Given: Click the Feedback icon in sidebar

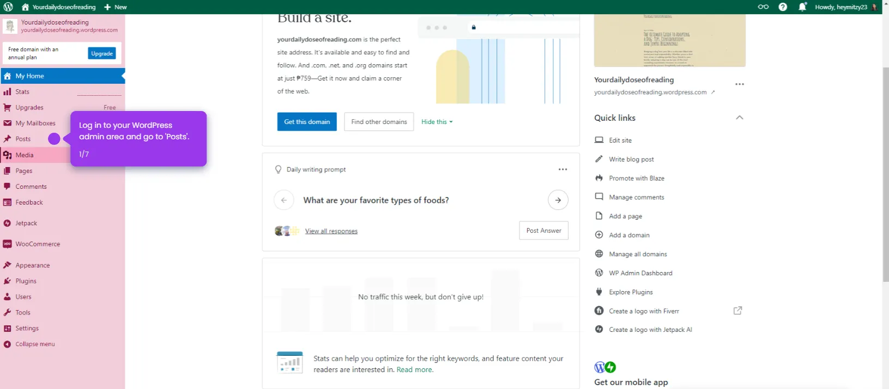Looking at the screenshot, I should [7, 202].
